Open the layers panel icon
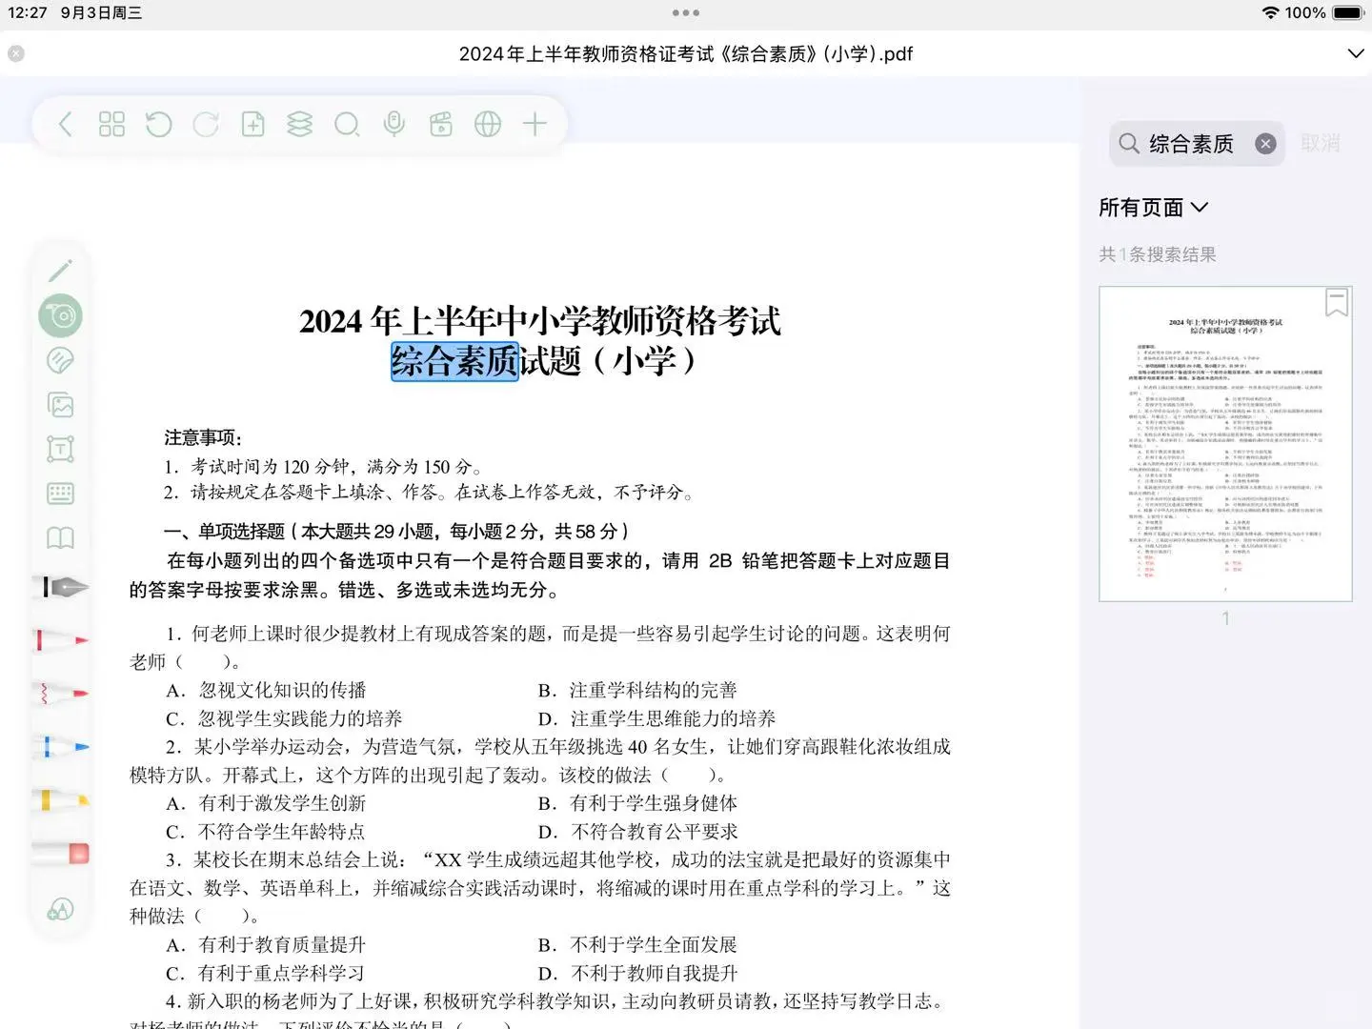This screenshot has height=1029, width=1372. coord(299,124)
